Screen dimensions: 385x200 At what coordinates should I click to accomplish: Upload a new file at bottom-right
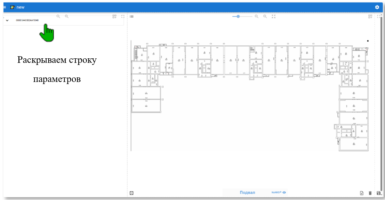pyautogui.click(x=362, y=193)
